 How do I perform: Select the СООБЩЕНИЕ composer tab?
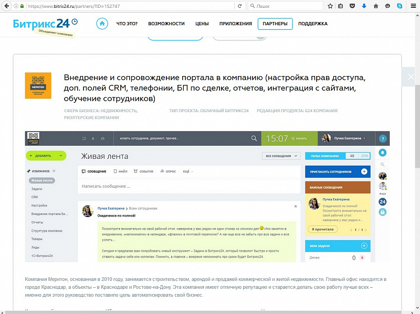[94, 171]
